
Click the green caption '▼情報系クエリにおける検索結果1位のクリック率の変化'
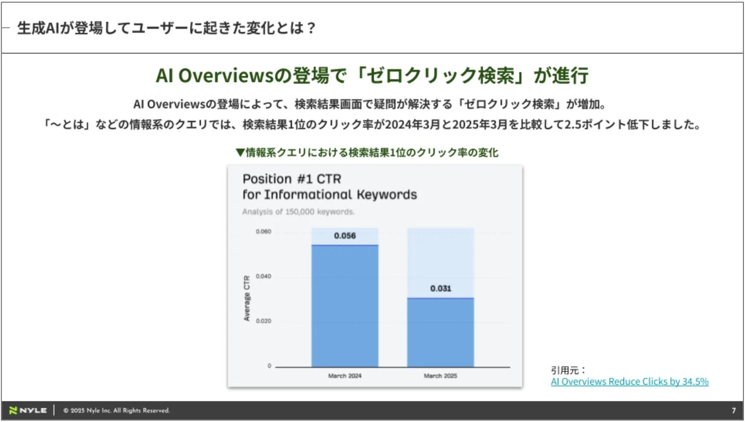coord(367,153)
